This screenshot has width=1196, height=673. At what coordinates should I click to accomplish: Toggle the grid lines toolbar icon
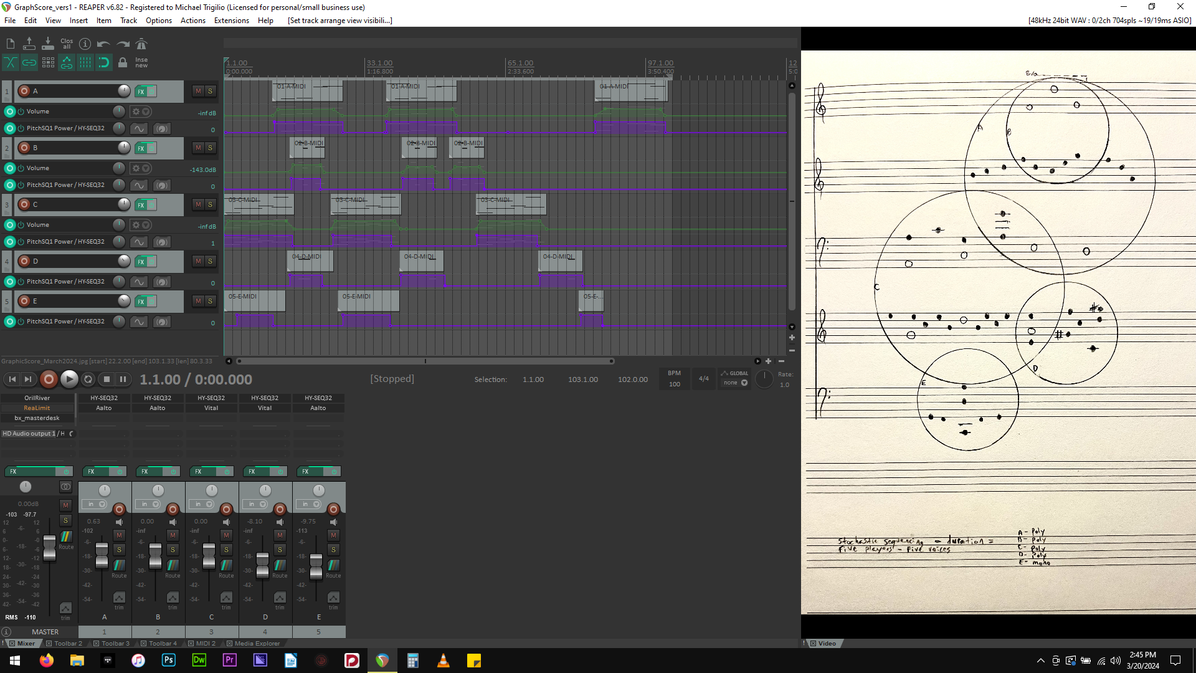pyautogui.click(x=85, y=62)
